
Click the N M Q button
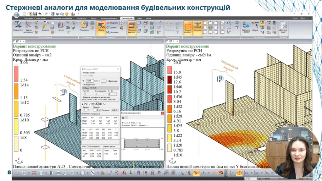[x=114, y=110]
